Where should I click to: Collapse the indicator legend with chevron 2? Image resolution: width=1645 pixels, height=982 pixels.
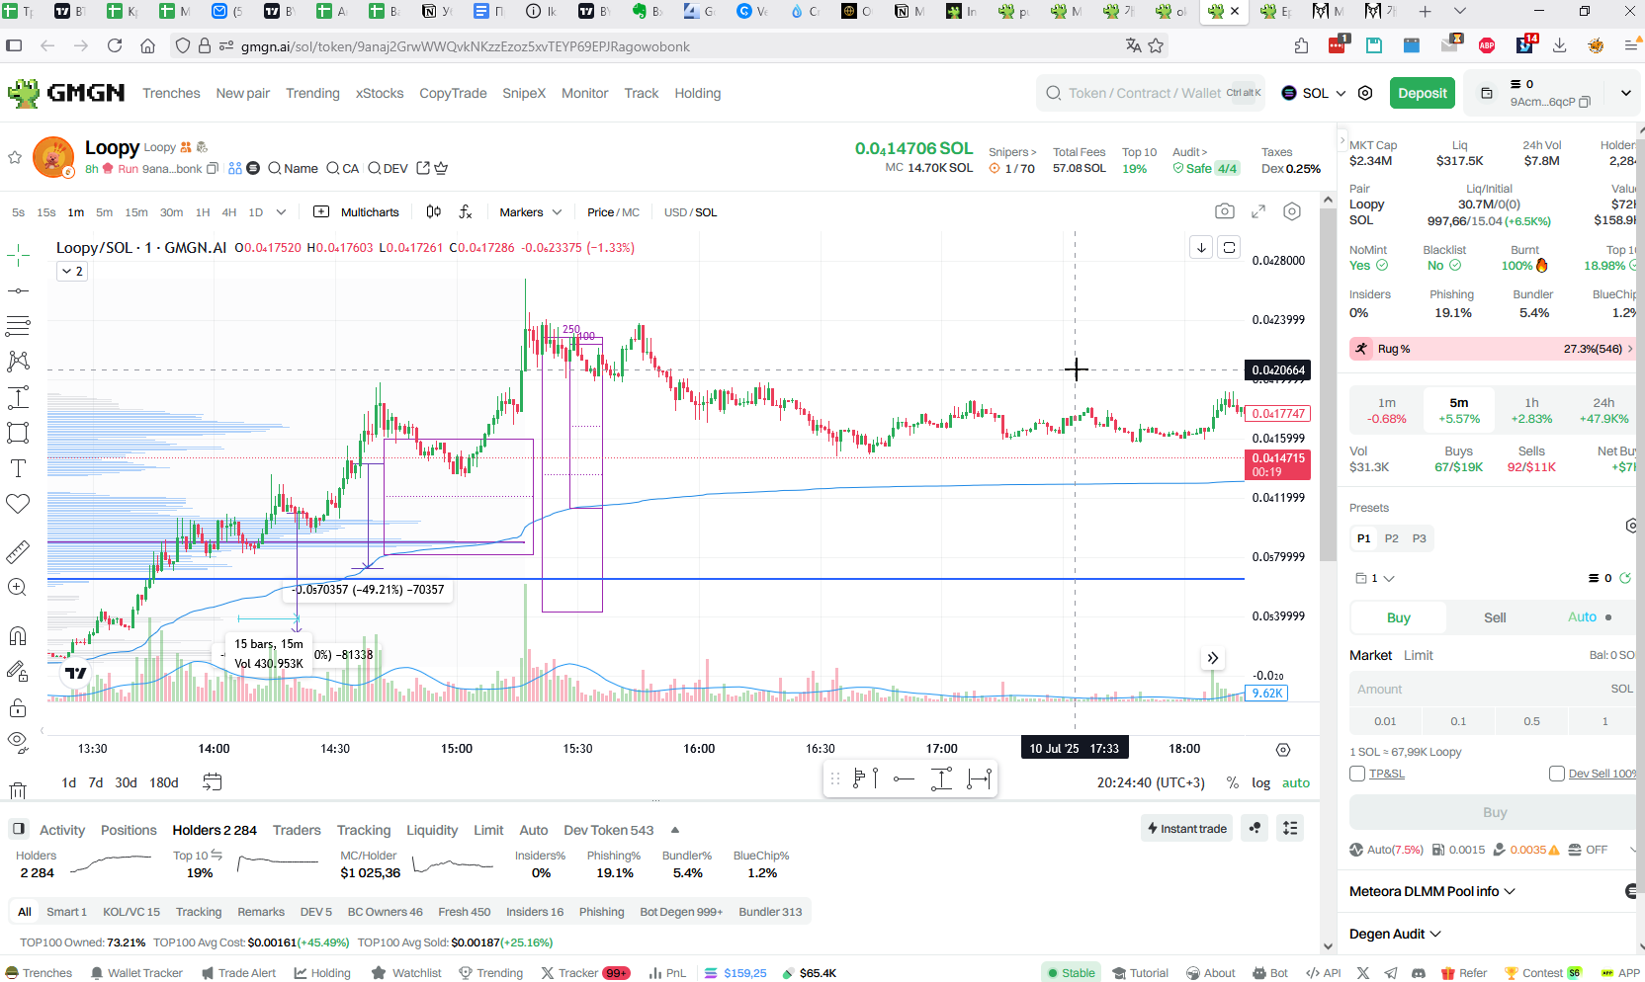coord(73,271)
